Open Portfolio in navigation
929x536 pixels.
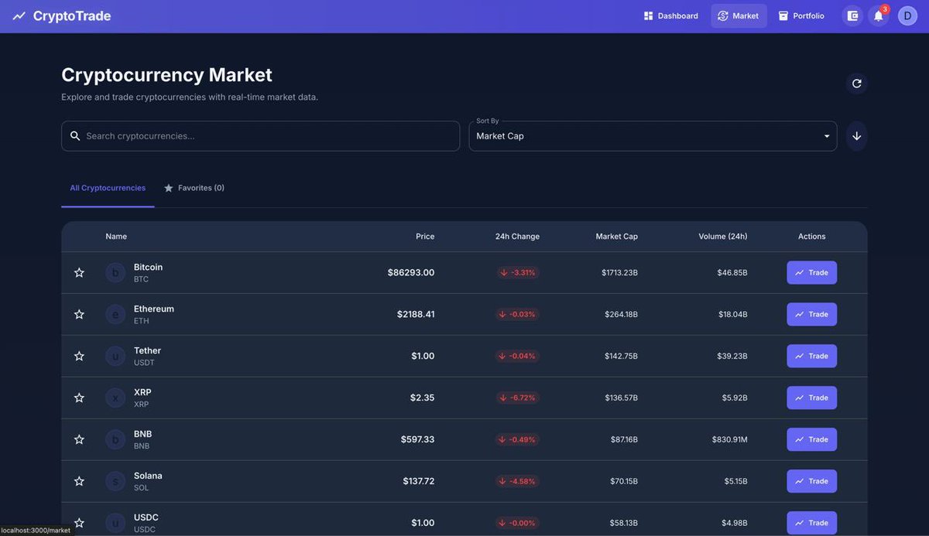pos(801,15)
